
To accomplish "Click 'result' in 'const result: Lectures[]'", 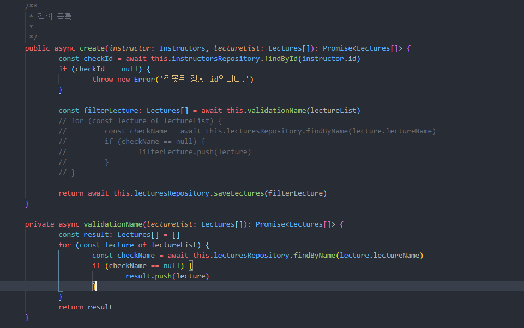I will [x=96, y=234].
